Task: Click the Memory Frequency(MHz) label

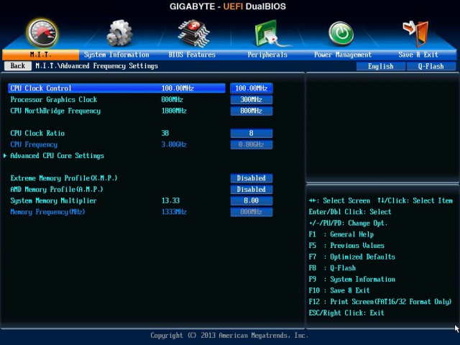Action: click(x=47, y=212)
